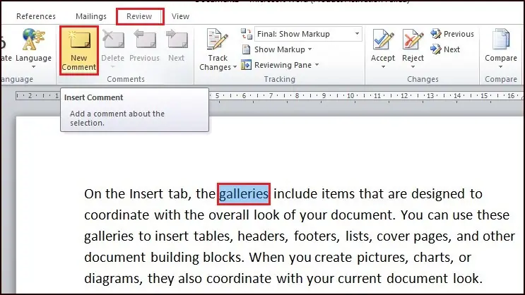Select the Review tab
This screenshot has height=295, width=525.
(139, 16)
